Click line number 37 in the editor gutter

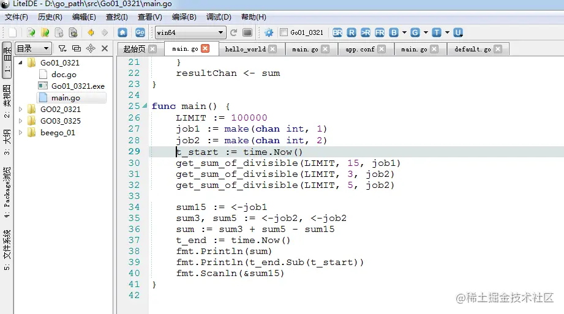[134, 240]
